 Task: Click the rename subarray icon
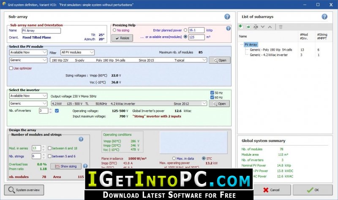pos(256,27)
